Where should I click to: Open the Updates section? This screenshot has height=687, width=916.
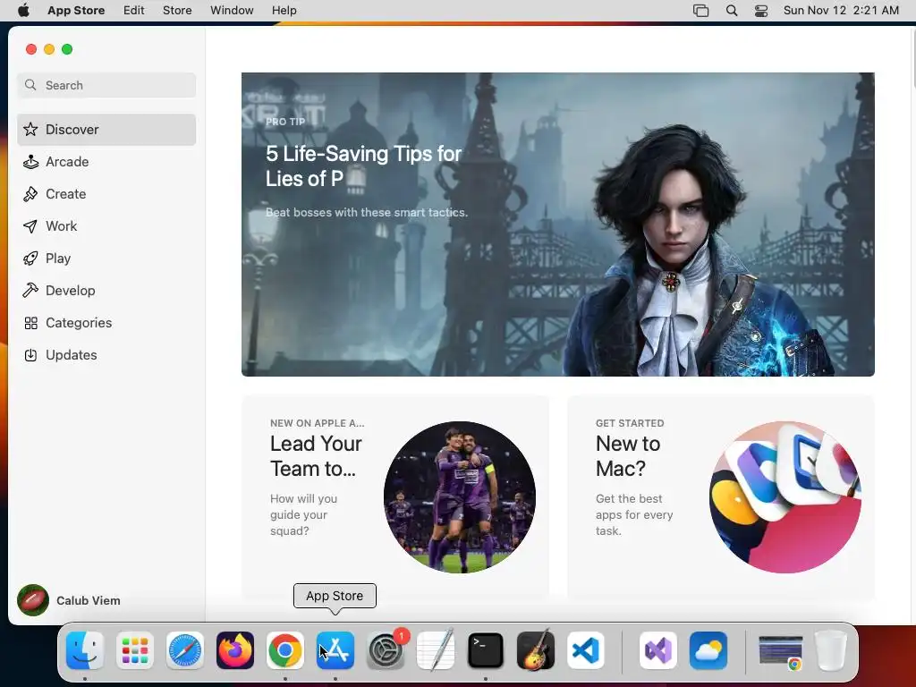tap(106, 354)
